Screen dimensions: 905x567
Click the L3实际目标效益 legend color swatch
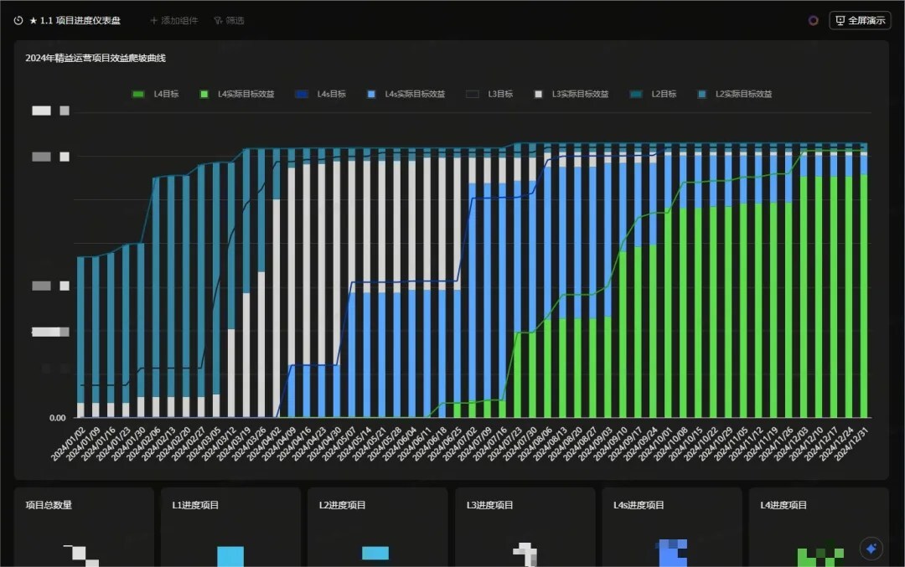pos(538,94)
